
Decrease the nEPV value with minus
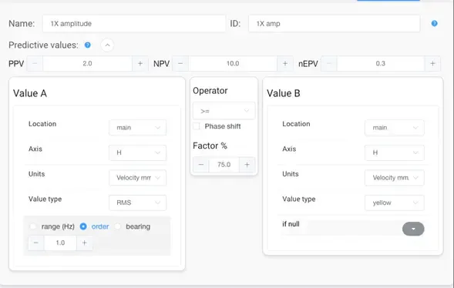pyautogui.click(x=329, y=63)
